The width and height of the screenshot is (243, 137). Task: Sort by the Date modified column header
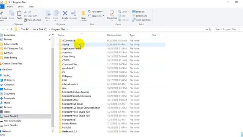pos(114,35)
